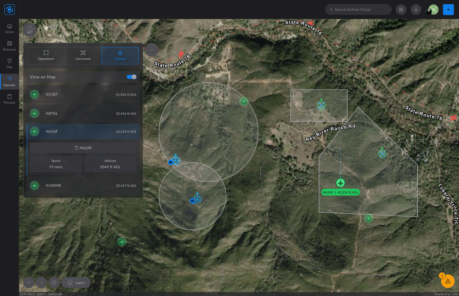Open the Discover section from the sidebar

[x=9, y=46]
